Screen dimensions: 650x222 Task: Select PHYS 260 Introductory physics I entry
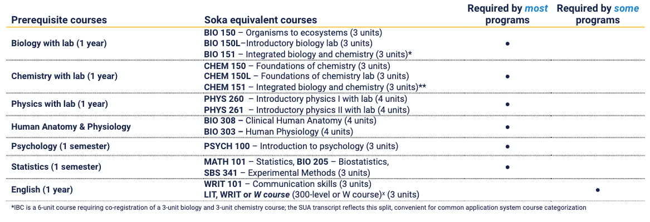point(306,100)
